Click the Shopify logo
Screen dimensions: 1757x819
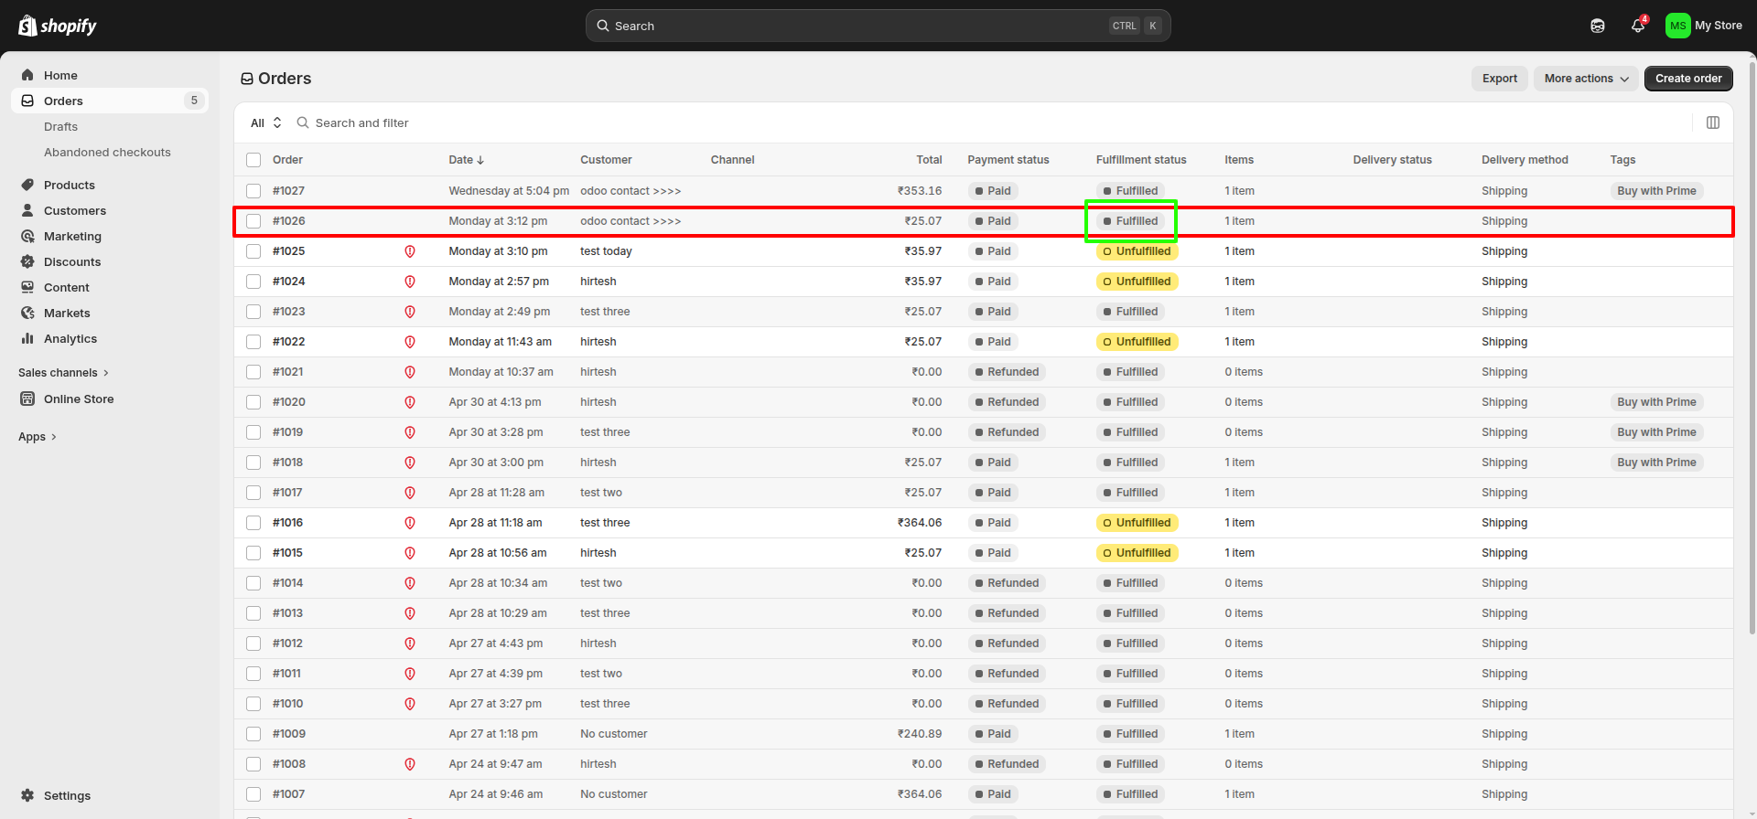pyautogui.click(x=58, y=26)
